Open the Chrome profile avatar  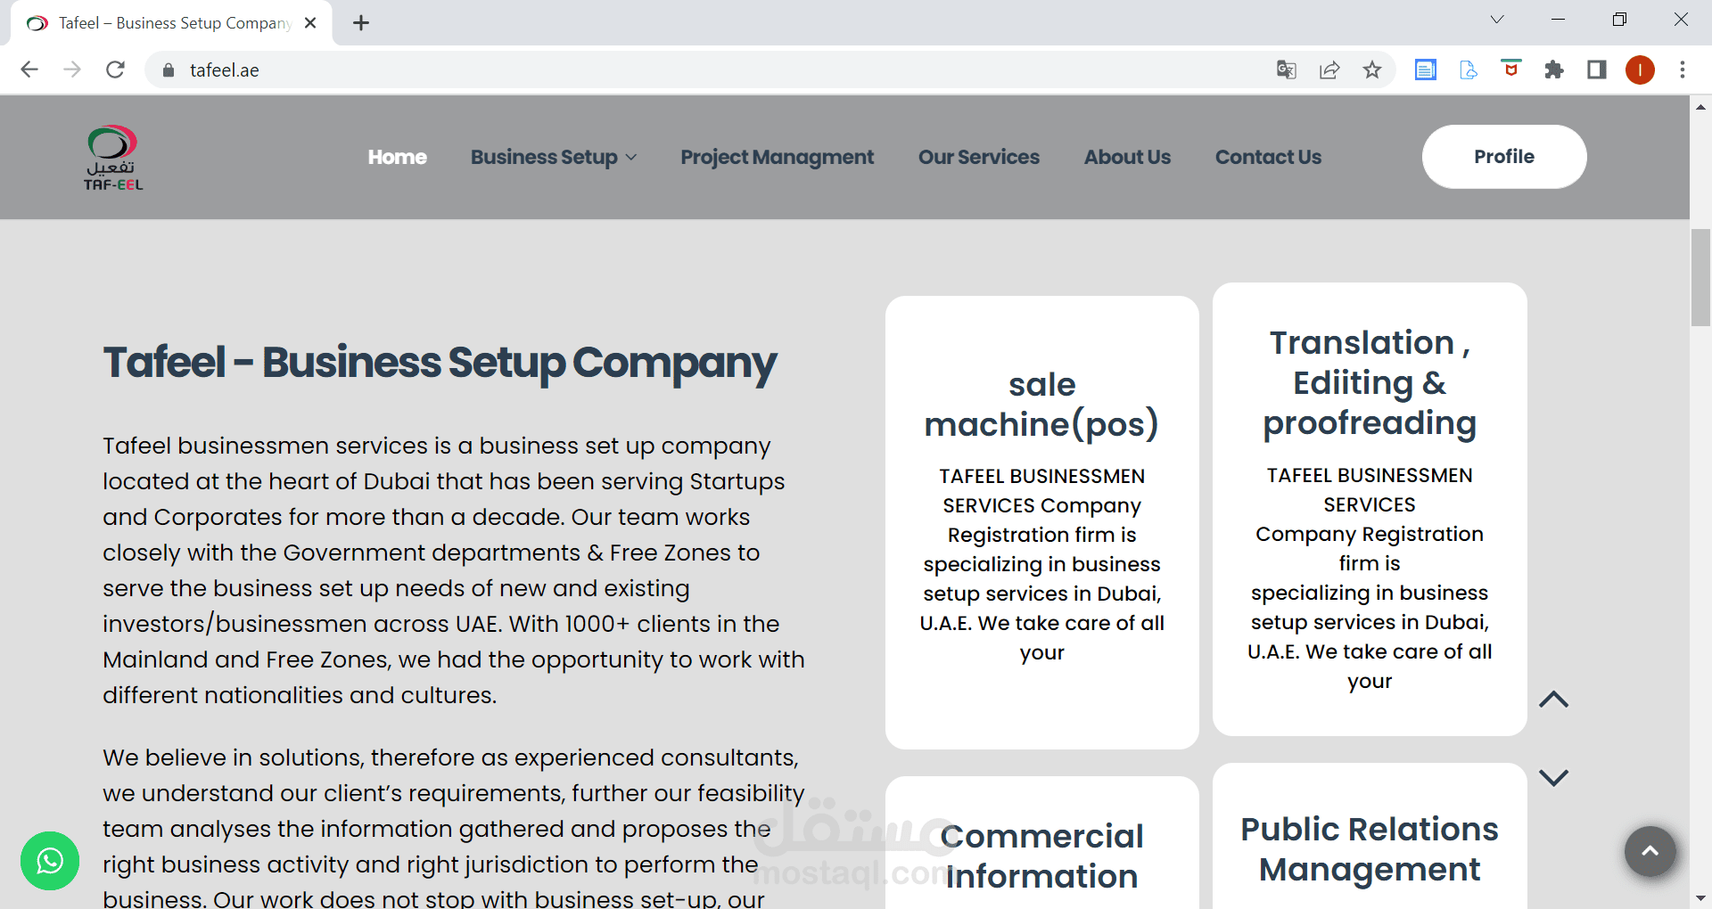(x=1640, y=70)
